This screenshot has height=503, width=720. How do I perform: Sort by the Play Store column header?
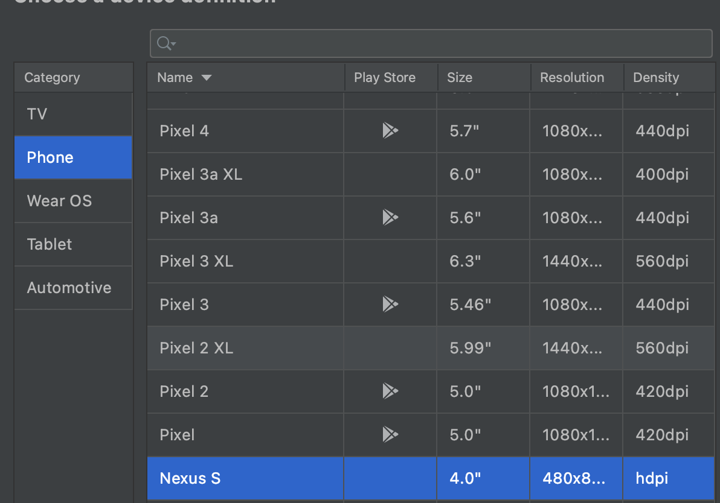391,77
